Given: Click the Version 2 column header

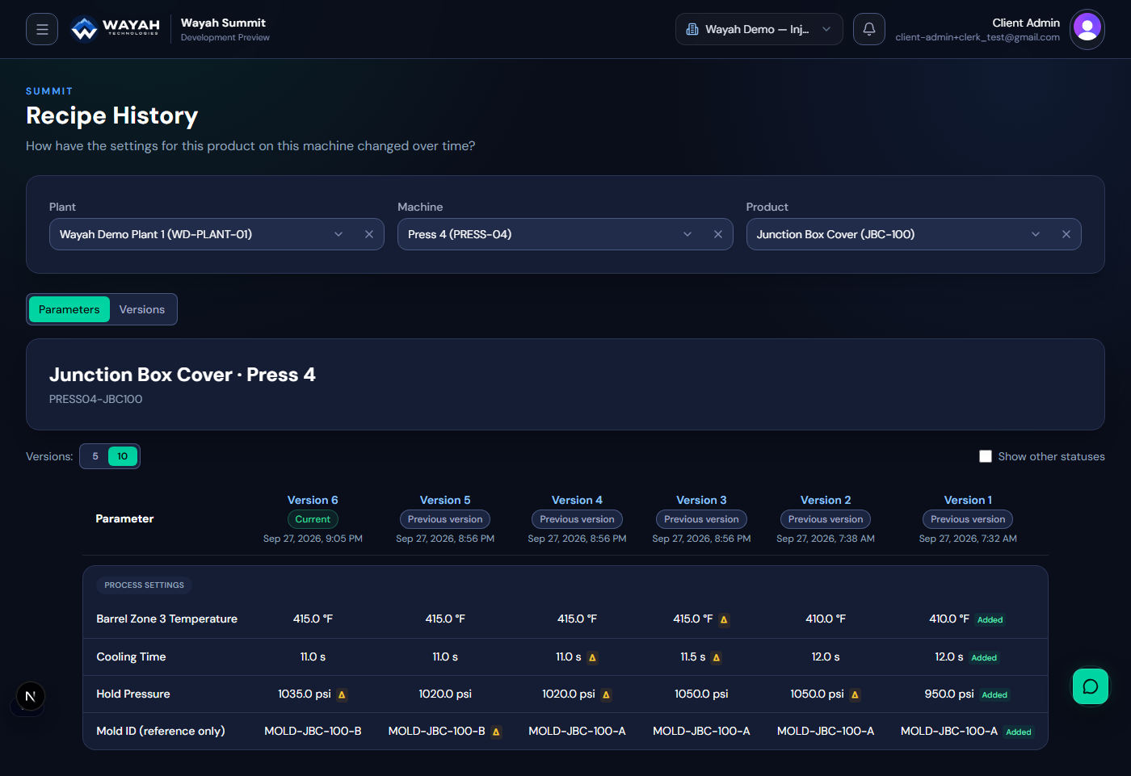Looking at the screenshot, I should tap(826, 500).
